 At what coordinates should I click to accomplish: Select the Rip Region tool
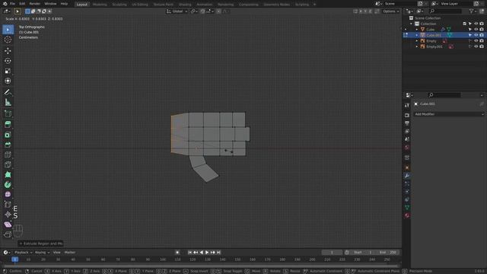click(x=8, y=234)
